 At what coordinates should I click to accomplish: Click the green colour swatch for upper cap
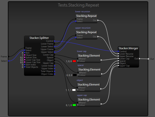click(74, 105)
